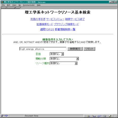Viewport: 118px width, 118px height.
Task: Open the リソース種別 dropdown list
Action: click(76, 63)
